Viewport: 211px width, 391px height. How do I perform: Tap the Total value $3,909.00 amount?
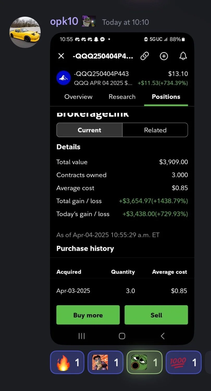[173, 162]
